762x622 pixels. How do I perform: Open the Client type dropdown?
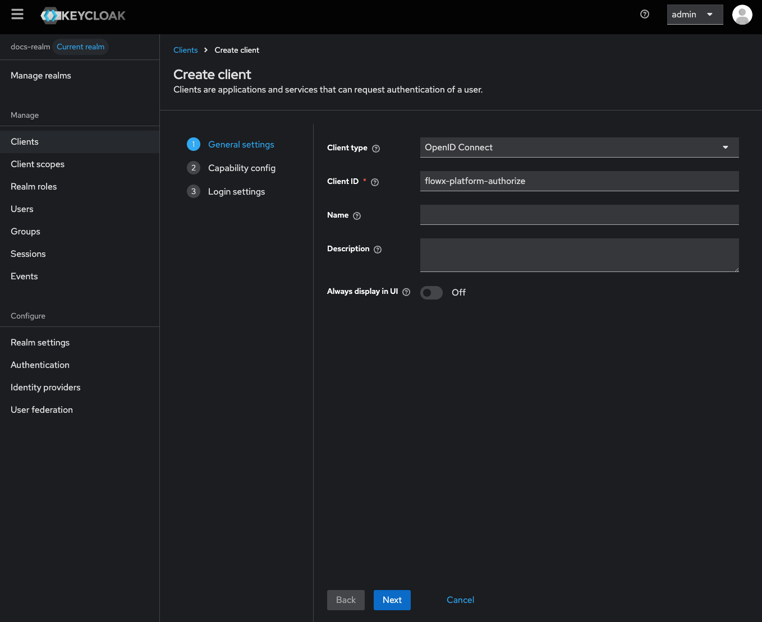click(x=579, y=148)
